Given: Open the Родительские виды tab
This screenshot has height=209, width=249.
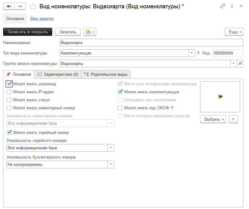Looking at the screenshot, I should [106, 74].
